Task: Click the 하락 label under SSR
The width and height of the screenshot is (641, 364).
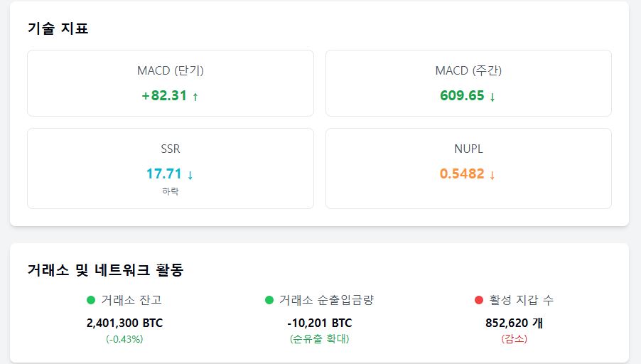Action: (171, 191)
